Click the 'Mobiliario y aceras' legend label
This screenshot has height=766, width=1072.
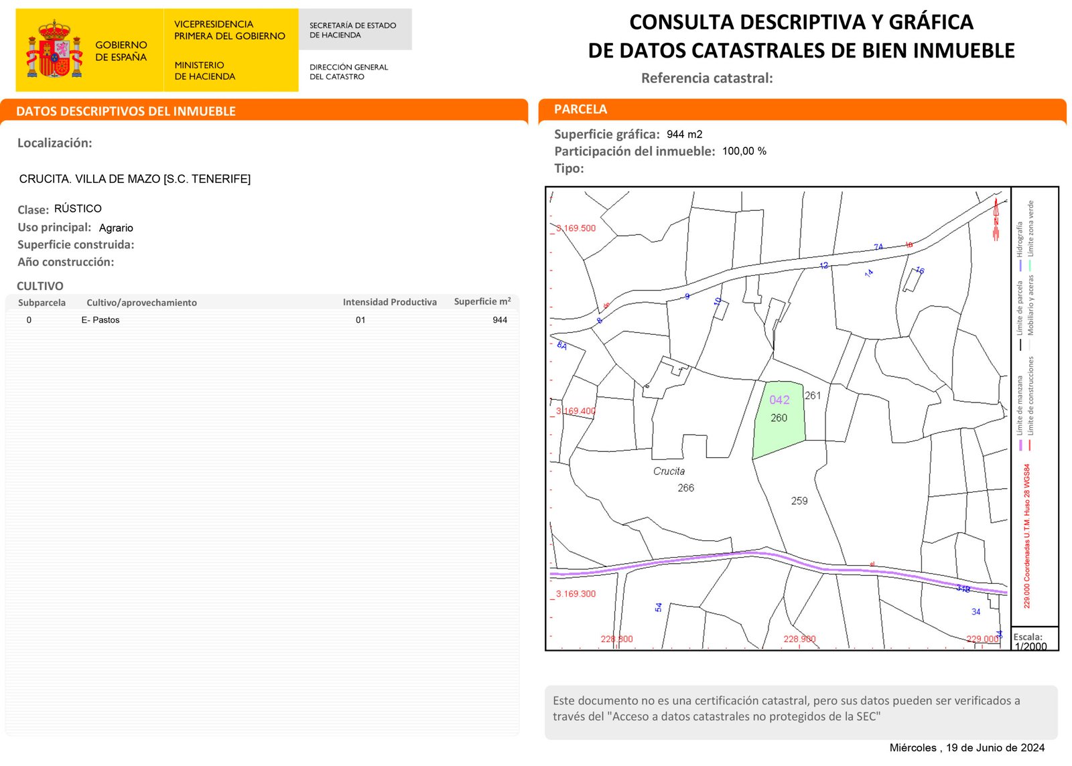tap(1030, 305)
